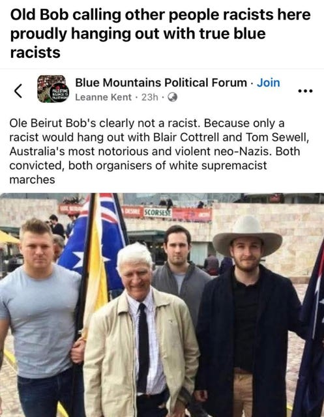Select the post text starting Ole Beirut Bob's
Viewport: 324px width, 417px height.
coord(159,151)
